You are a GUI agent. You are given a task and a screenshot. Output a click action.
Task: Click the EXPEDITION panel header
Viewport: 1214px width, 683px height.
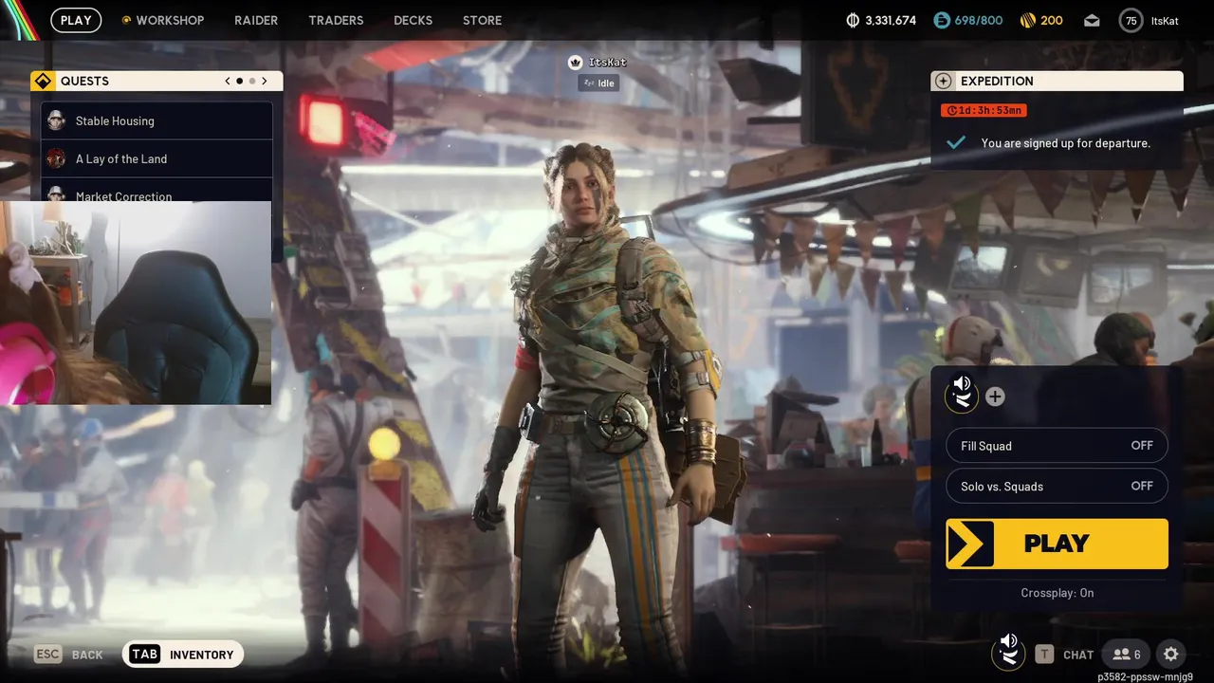click(x=1057, y=81)
